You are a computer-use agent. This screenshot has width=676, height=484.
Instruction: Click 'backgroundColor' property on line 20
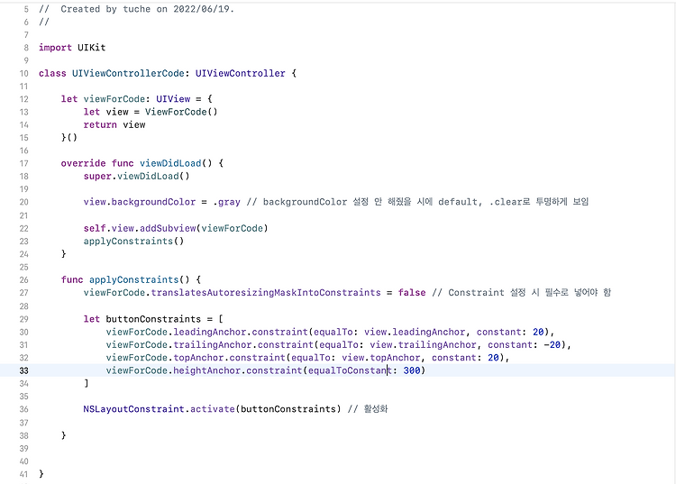[x=153, y=202]
